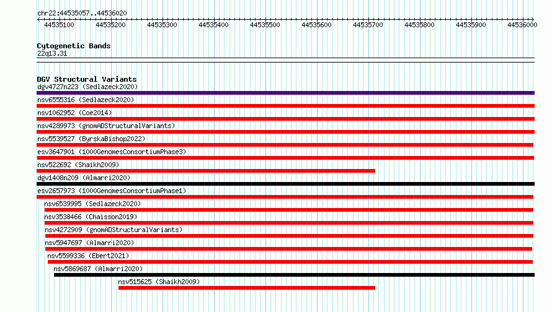This screenshot has height=312, width=552.
Task: Click ruler position 44535600
Action: [x=316, y=25]
